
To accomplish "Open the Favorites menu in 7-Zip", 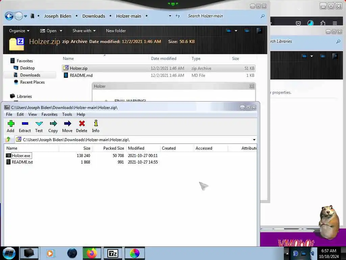I will (49, 114).
